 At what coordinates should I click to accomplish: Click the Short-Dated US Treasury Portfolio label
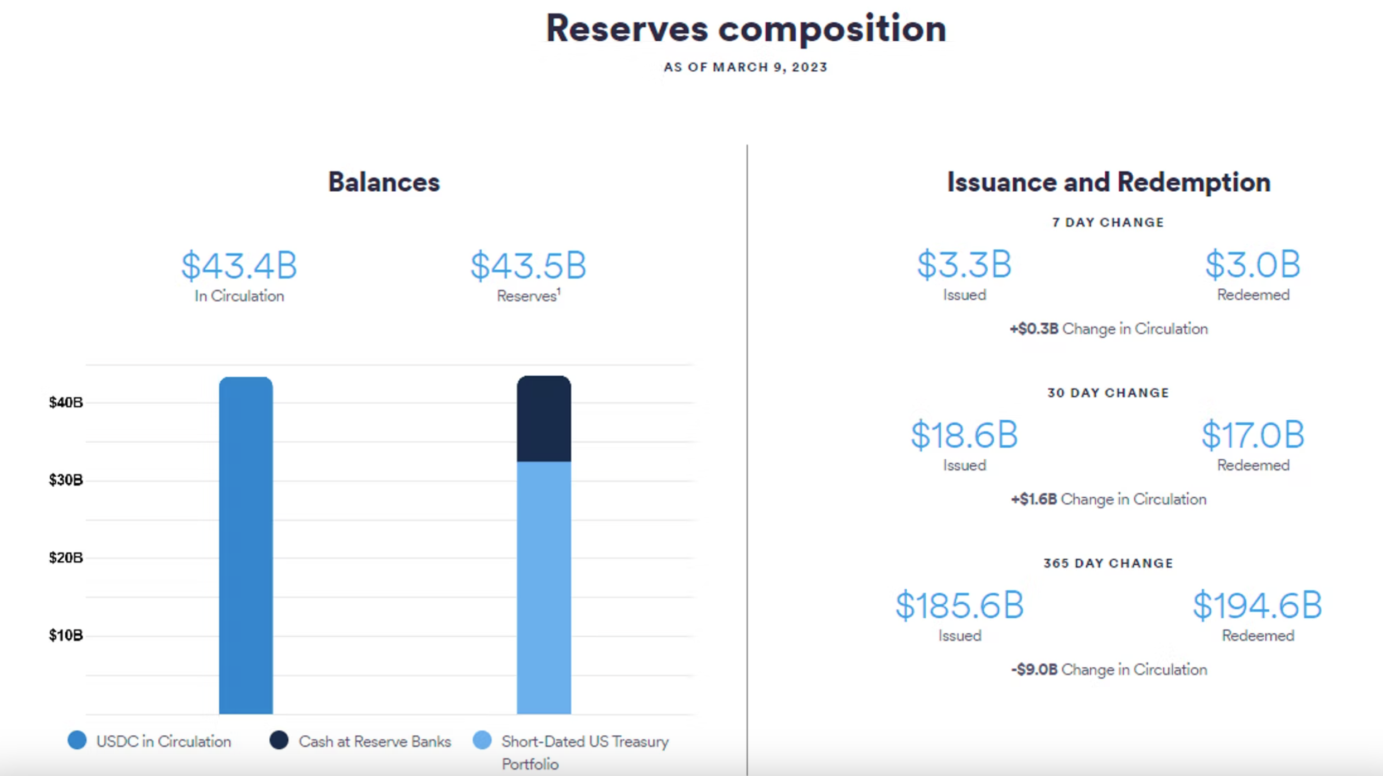[585, 753]
